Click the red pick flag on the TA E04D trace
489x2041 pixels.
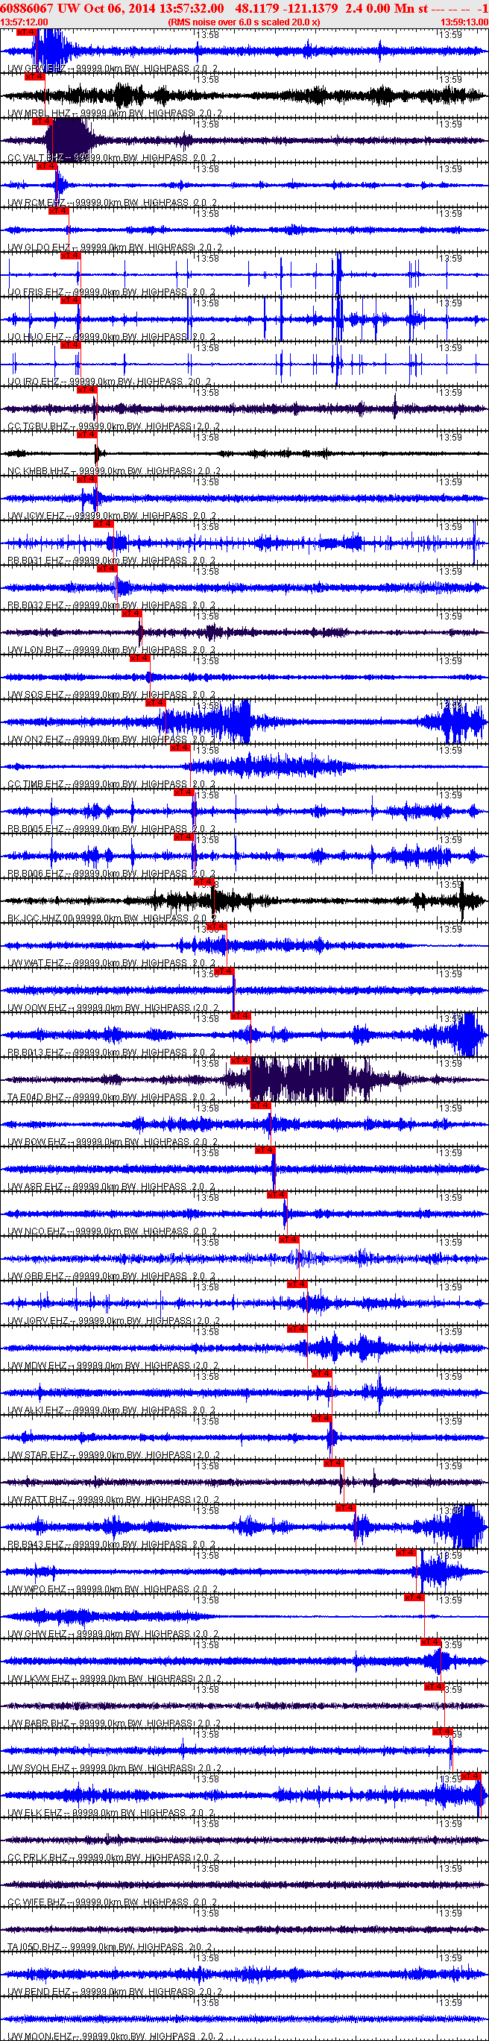point(240,1060)
